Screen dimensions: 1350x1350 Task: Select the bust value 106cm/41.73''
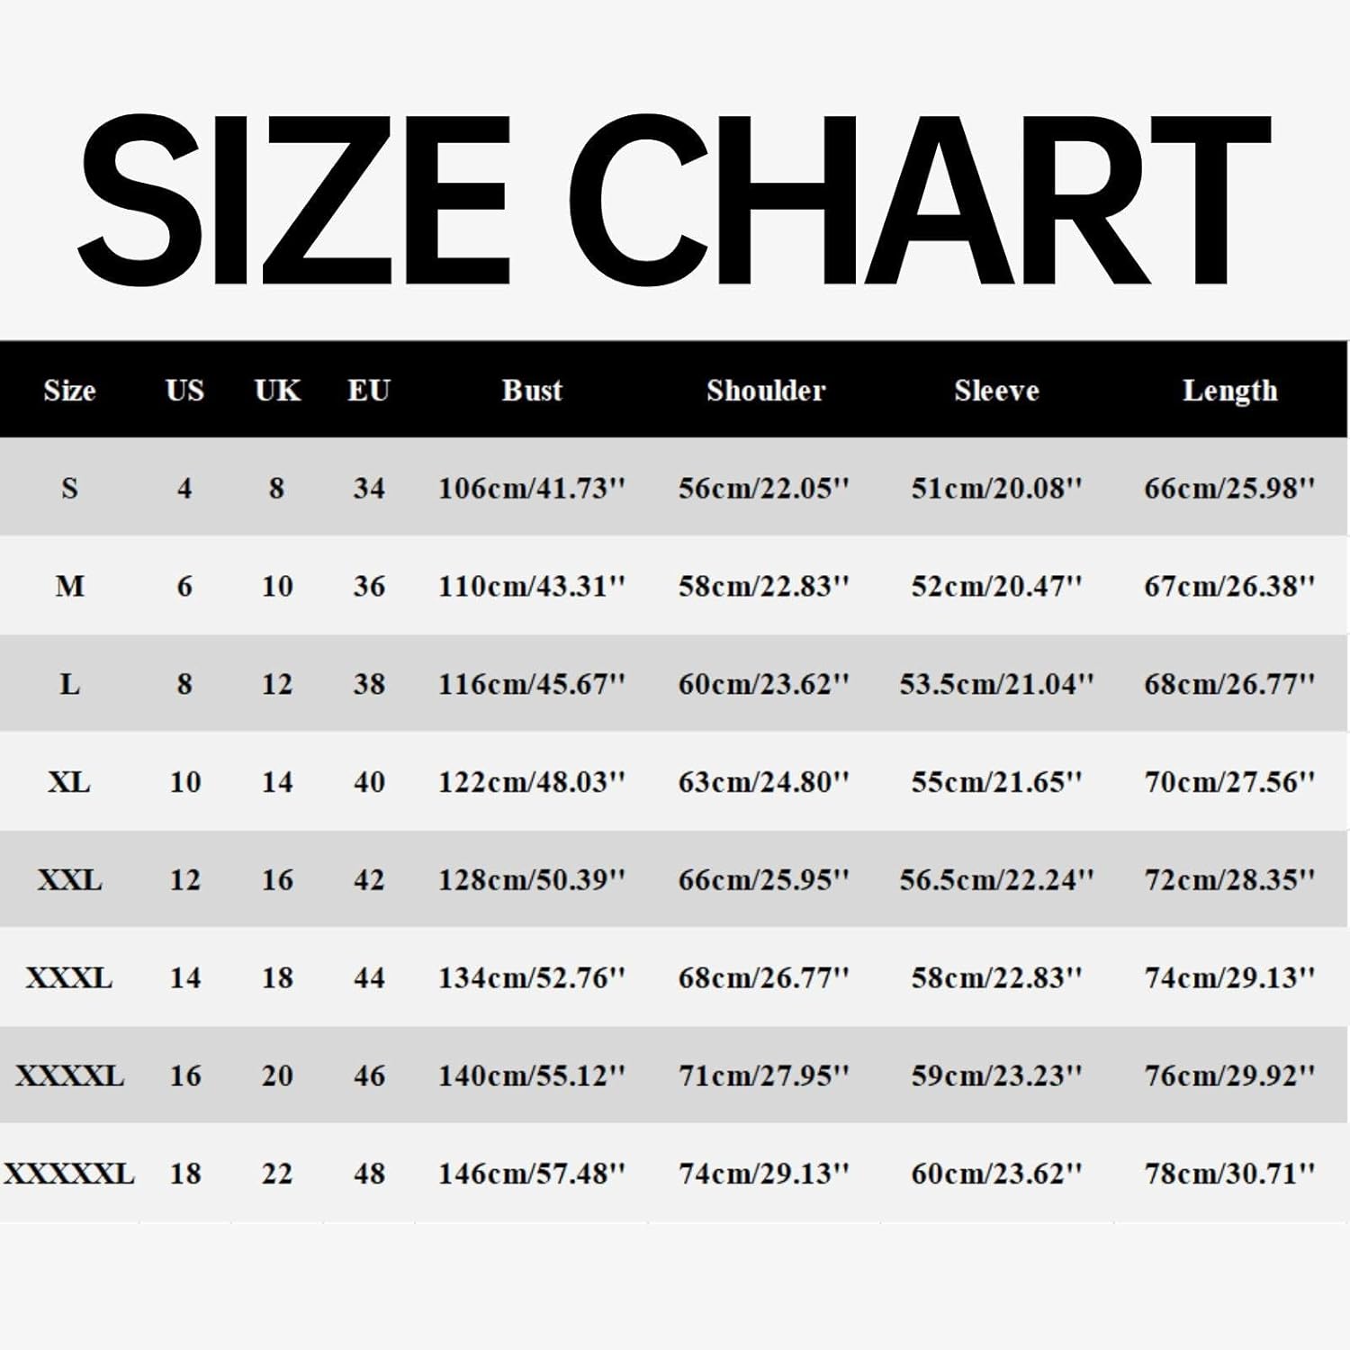click(531, 489)
